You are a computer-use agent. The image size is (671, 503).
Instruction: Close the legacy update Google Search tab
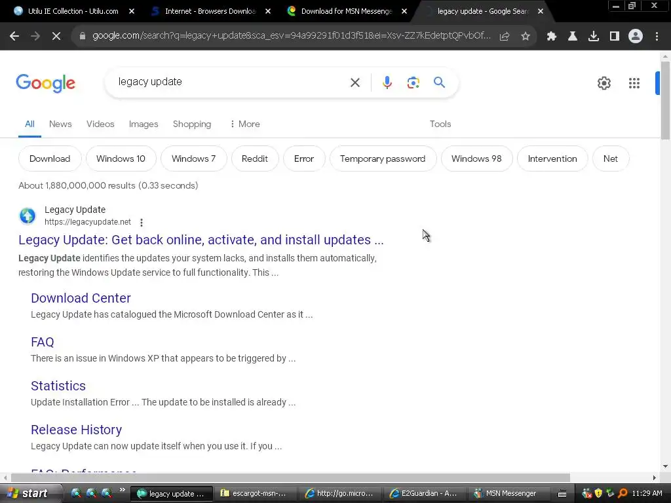click(541, 11)
